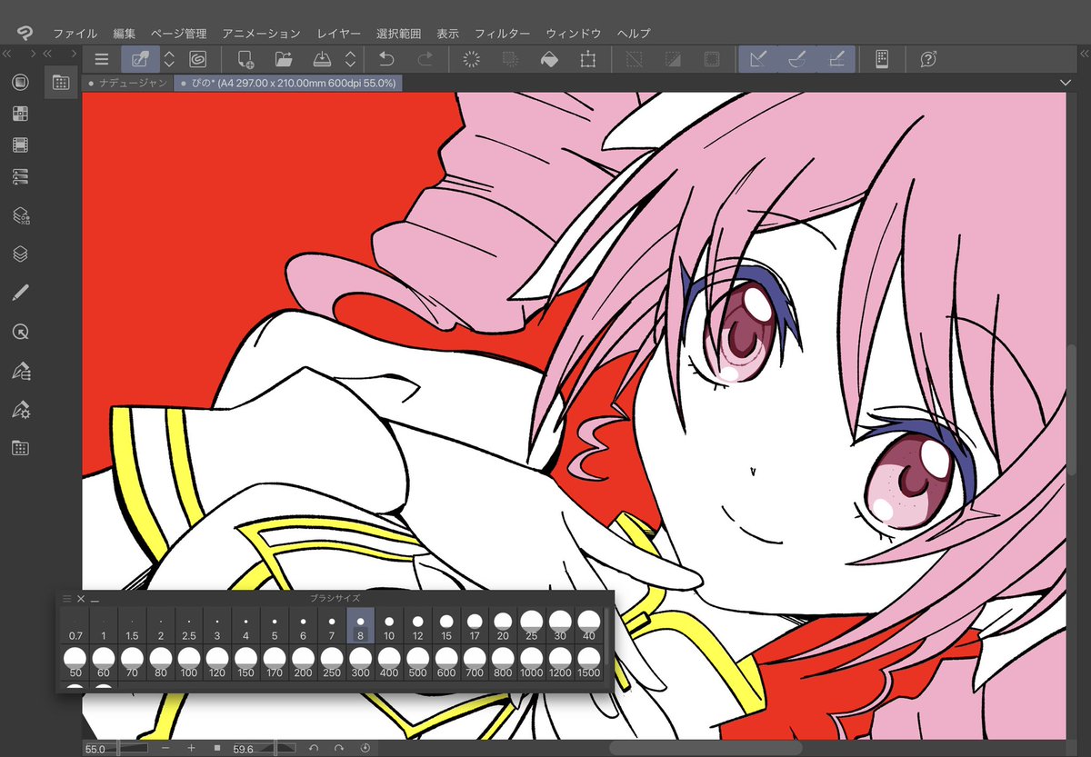Expand the up-down chevron beside the Save icon

(350, 59)
